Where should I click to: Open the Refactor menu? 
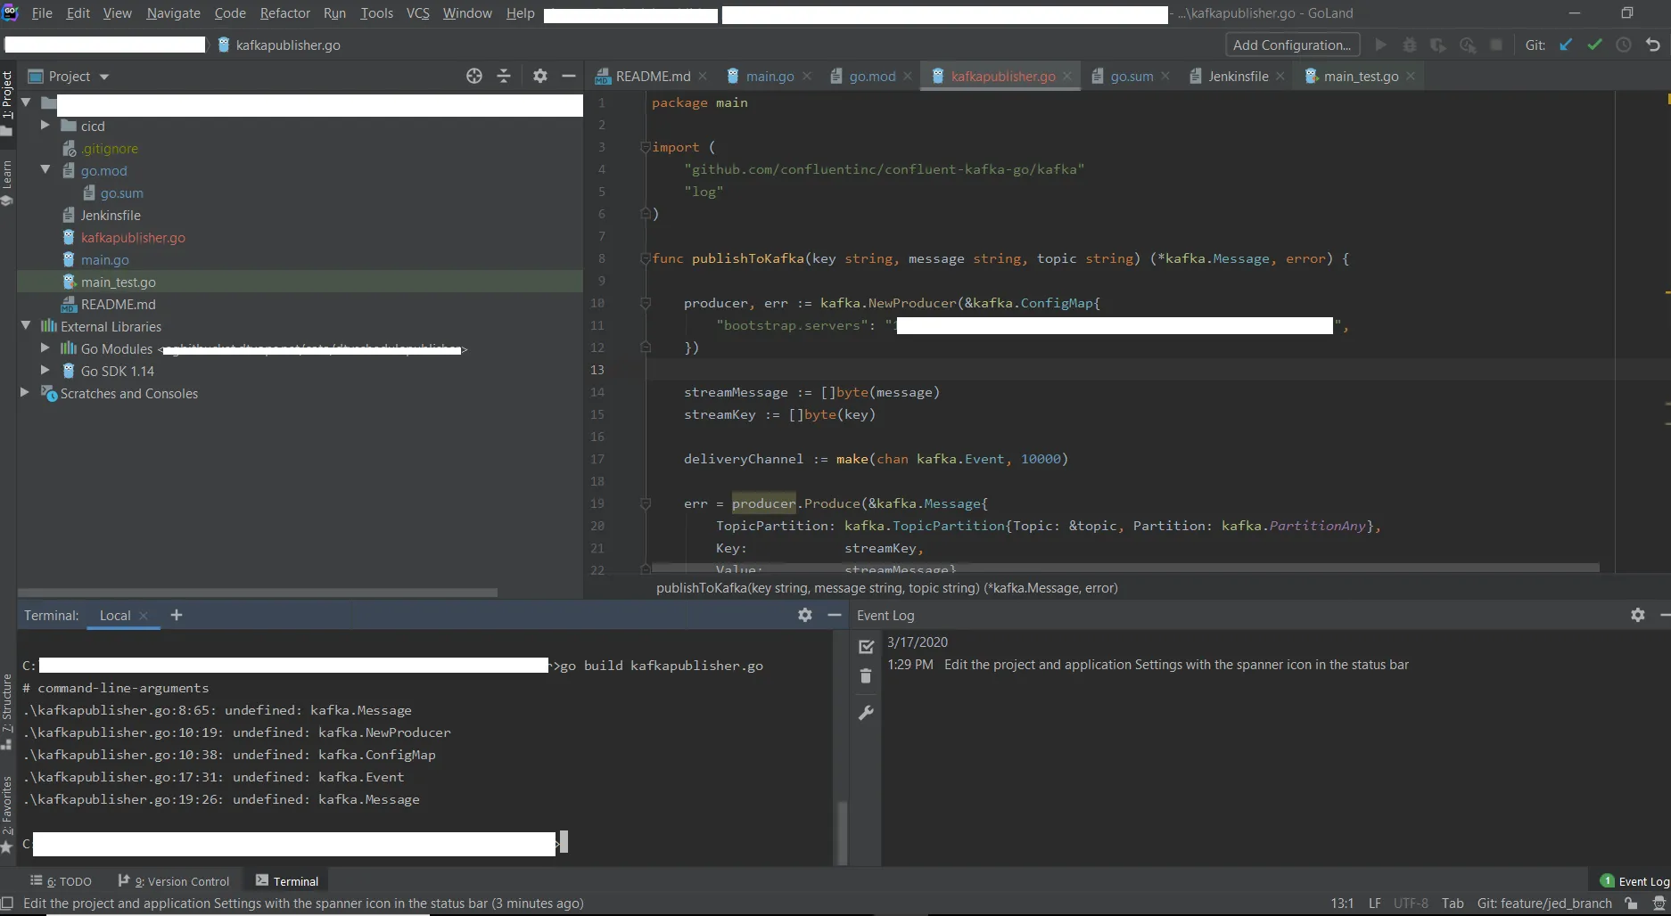click(x=284, y=13)
